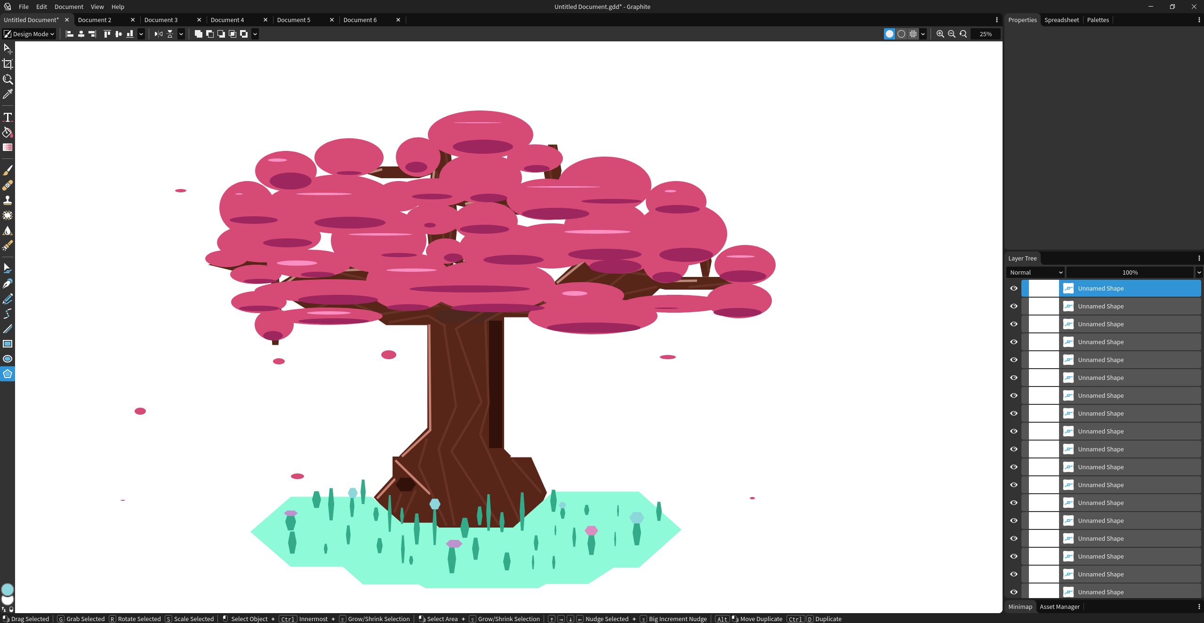Toggle visibility of fourth Unnamed Shape layer
The height and width of the screenshot is (623, 1204).
click(1014, 342)
